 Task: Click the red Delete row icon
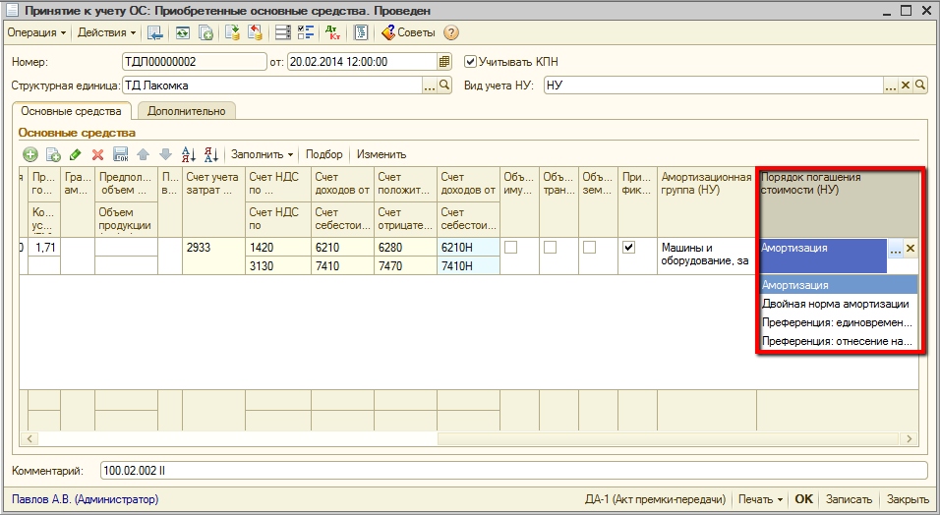point(97,154)
